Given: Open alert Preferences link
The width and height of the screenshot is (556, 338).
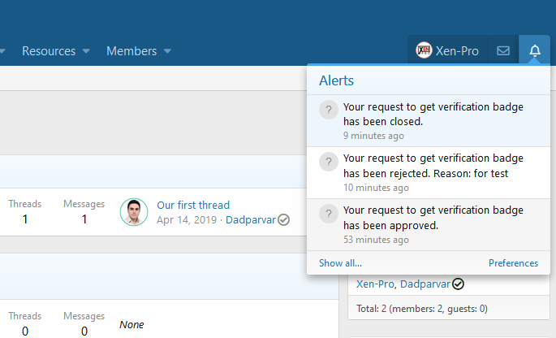Looking at the screenshot, I should tap(514, 263).
